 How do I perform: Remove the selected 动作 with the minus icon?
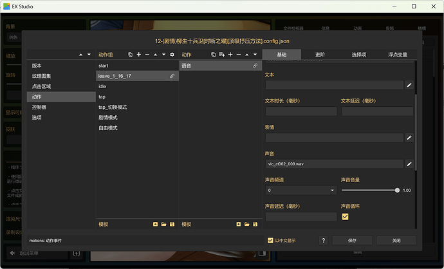239,54
